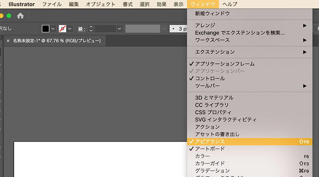
Task: Open the カラー panel
Action: tap(249, 156)
